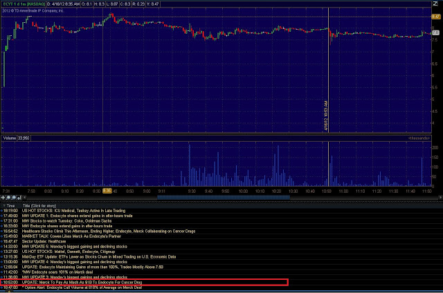Select the 8:35 time bubble on time axis
The image size is (443, 293).
(x=107, y=191)
